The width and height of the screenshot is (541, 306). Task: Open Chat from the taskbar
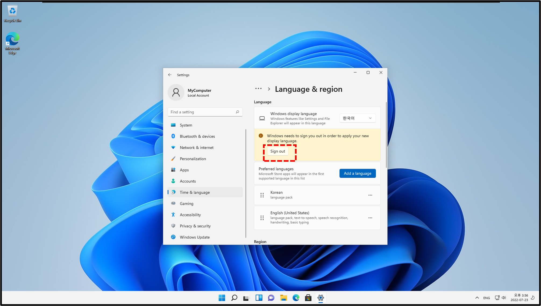(271, 298)
